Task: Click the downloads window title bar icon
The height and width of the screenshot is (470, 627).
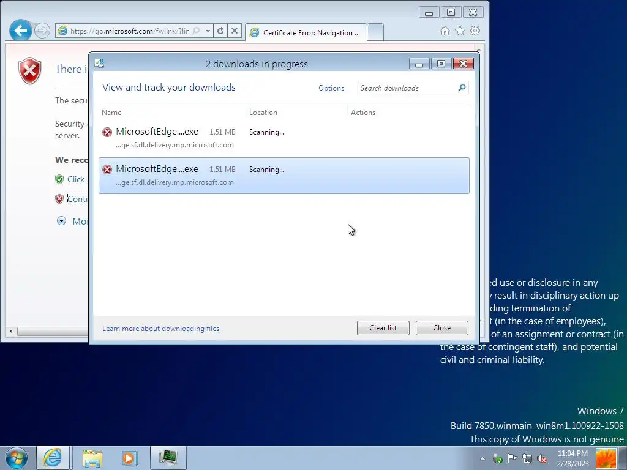Action: tap(99, 63)
